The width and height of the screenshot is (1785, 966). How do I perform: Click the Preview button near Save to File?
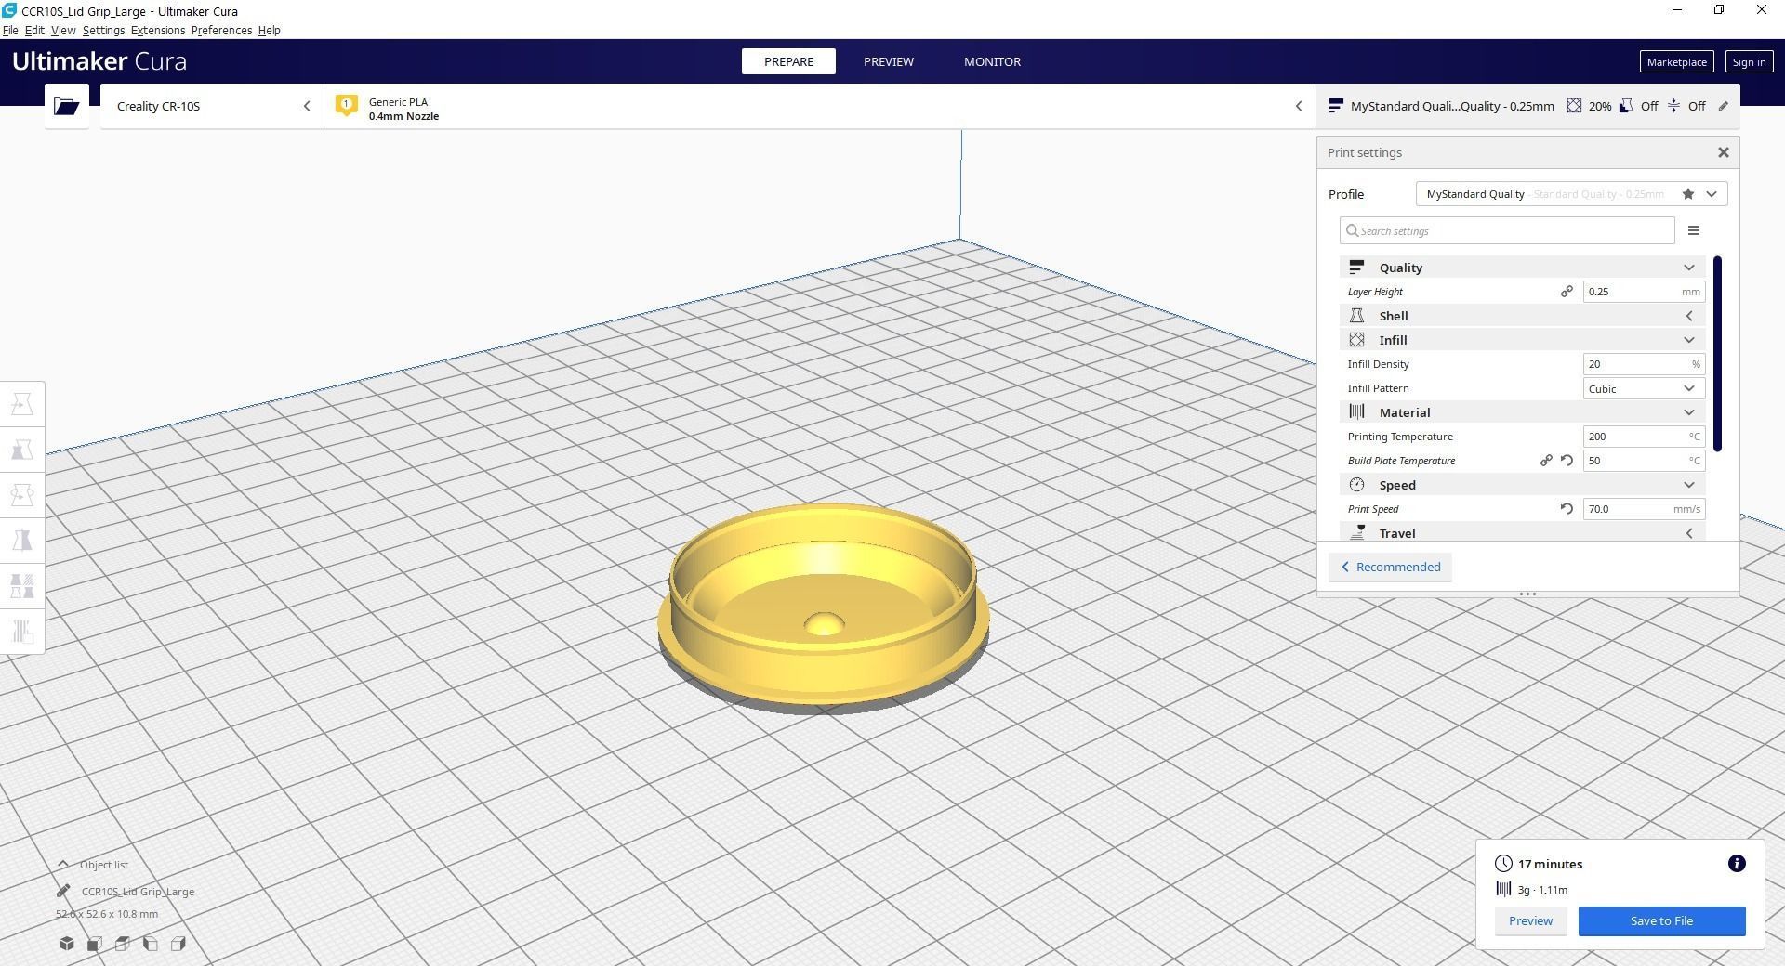1530,920
